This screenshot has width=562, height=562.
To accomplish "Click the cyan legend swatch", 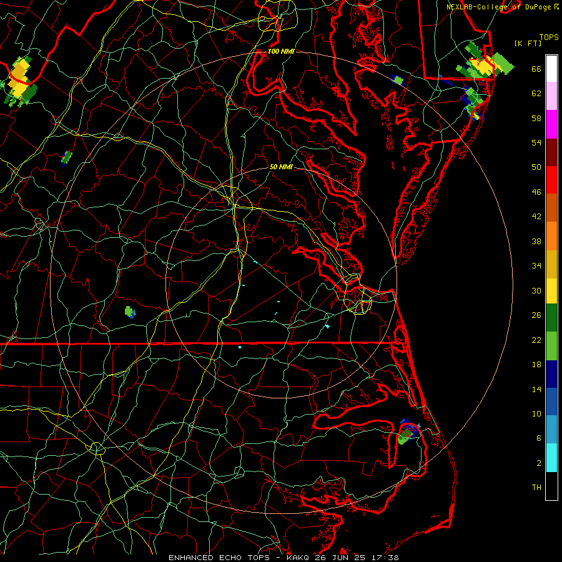I will pos(551,458).
